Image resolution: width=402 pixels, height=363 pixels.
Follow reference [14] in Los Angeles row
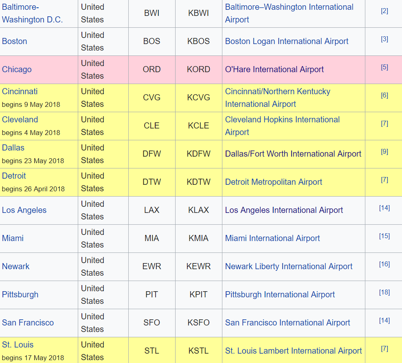point(384,208)
